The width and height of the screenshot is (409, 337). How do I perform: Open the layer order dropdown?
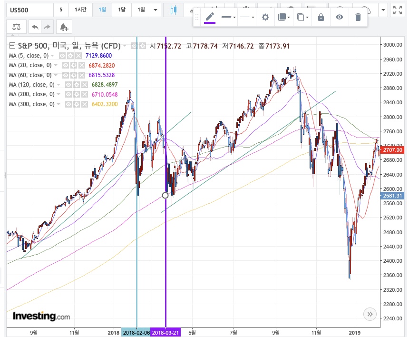(284, 17)
